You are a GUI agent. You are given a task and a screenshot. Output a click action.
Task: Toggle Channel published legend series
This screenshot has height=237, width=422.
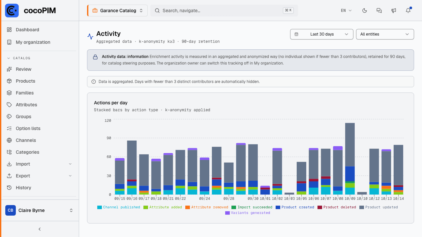point(119,207)
